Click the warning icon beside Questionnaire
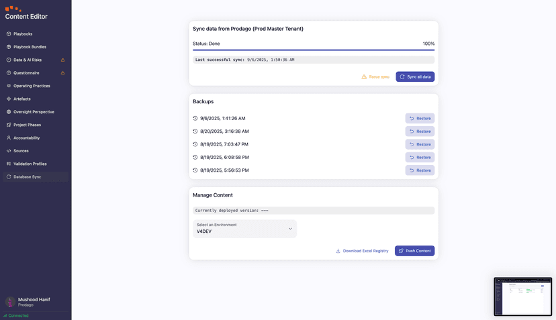Screen dimensions: 556x320 [x=63, y=72]
